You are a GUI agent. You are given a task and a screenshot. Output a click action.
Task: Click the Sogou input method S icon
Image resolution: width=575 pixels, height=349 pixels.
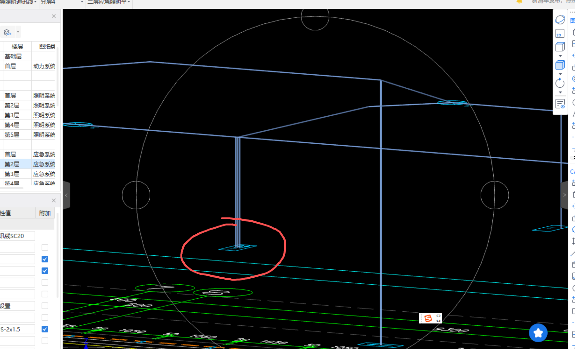428,318
